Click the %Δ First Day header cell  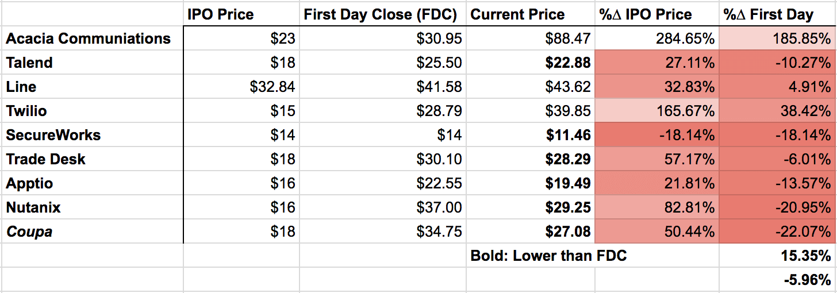pos(778,14)
